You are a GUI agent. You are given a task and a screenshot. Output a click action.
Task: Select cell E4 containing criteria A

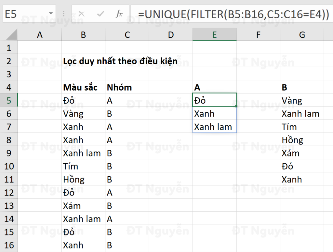(x=215, y=87)
